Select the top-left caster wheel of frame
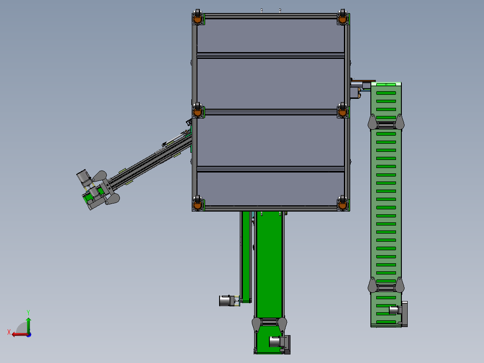484x363 pixels. 197,18
